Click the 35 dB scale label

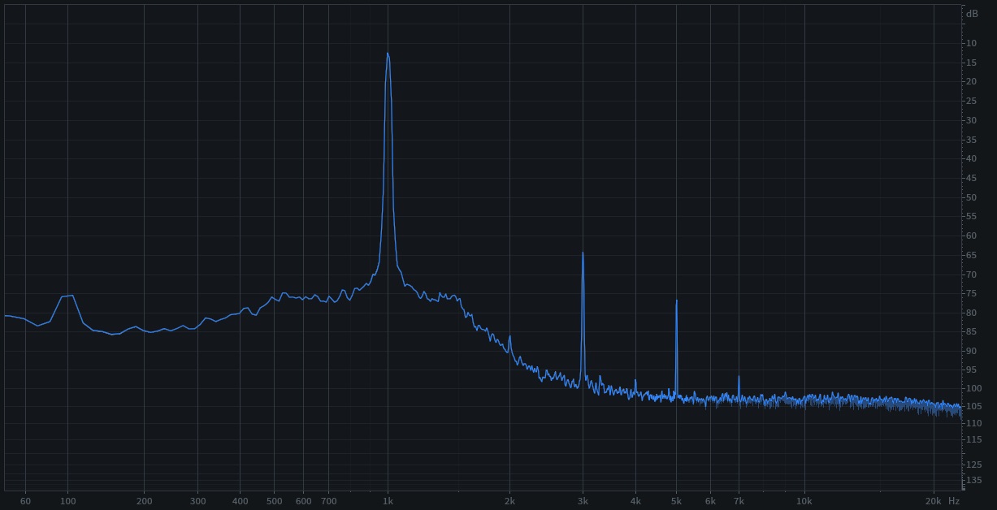click(971, 140)
